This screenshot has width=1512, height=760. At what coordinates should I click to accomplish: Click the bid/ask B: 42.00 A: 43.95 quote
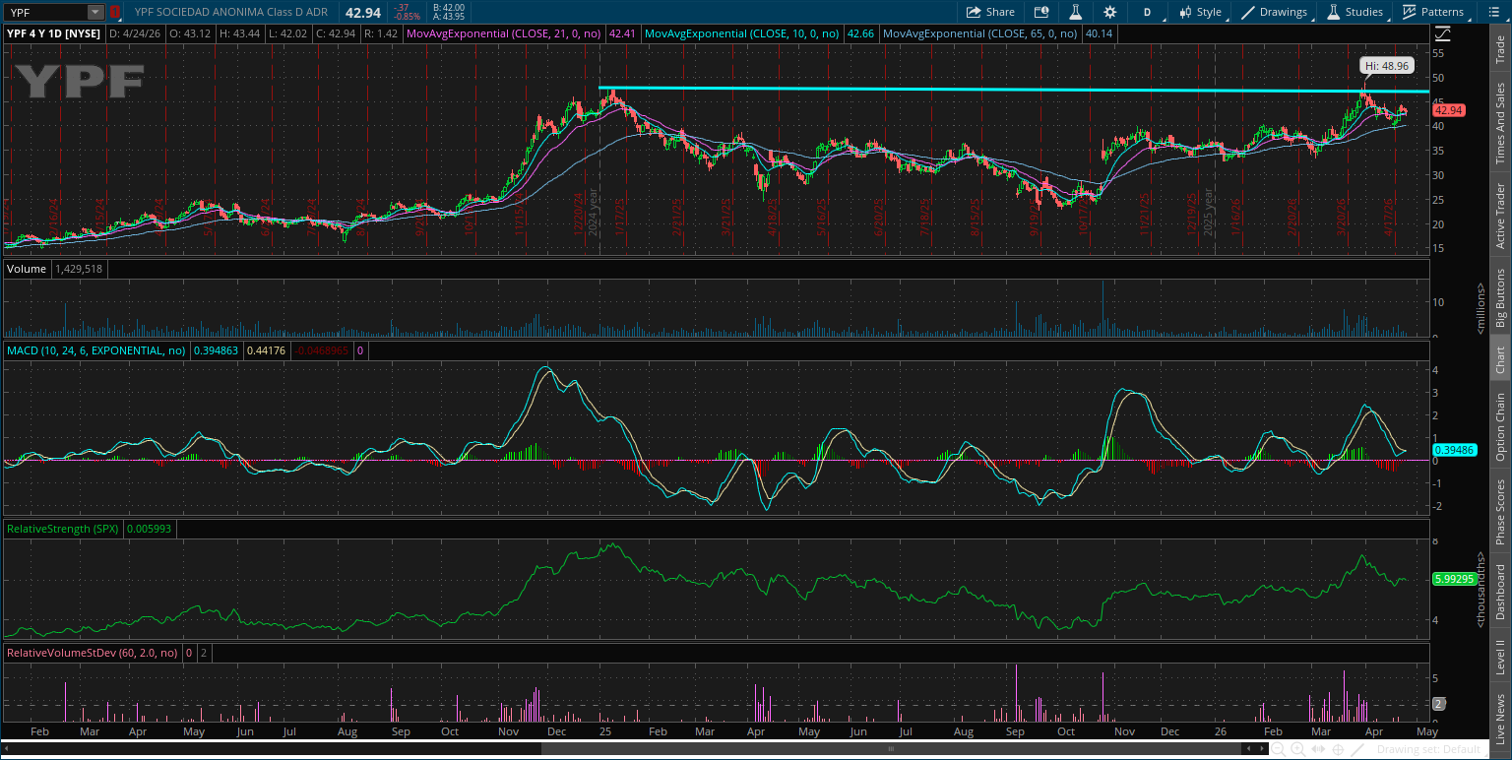(x=449, y=12)
